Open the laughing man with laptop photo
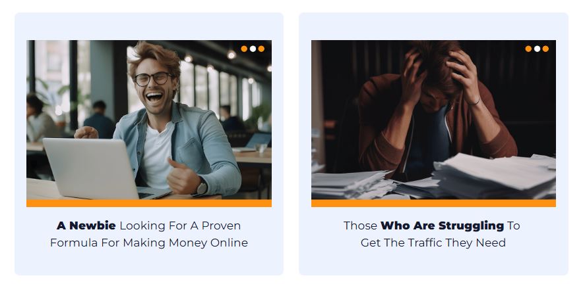Screen dimensions: 585x284 coord(149,120)
